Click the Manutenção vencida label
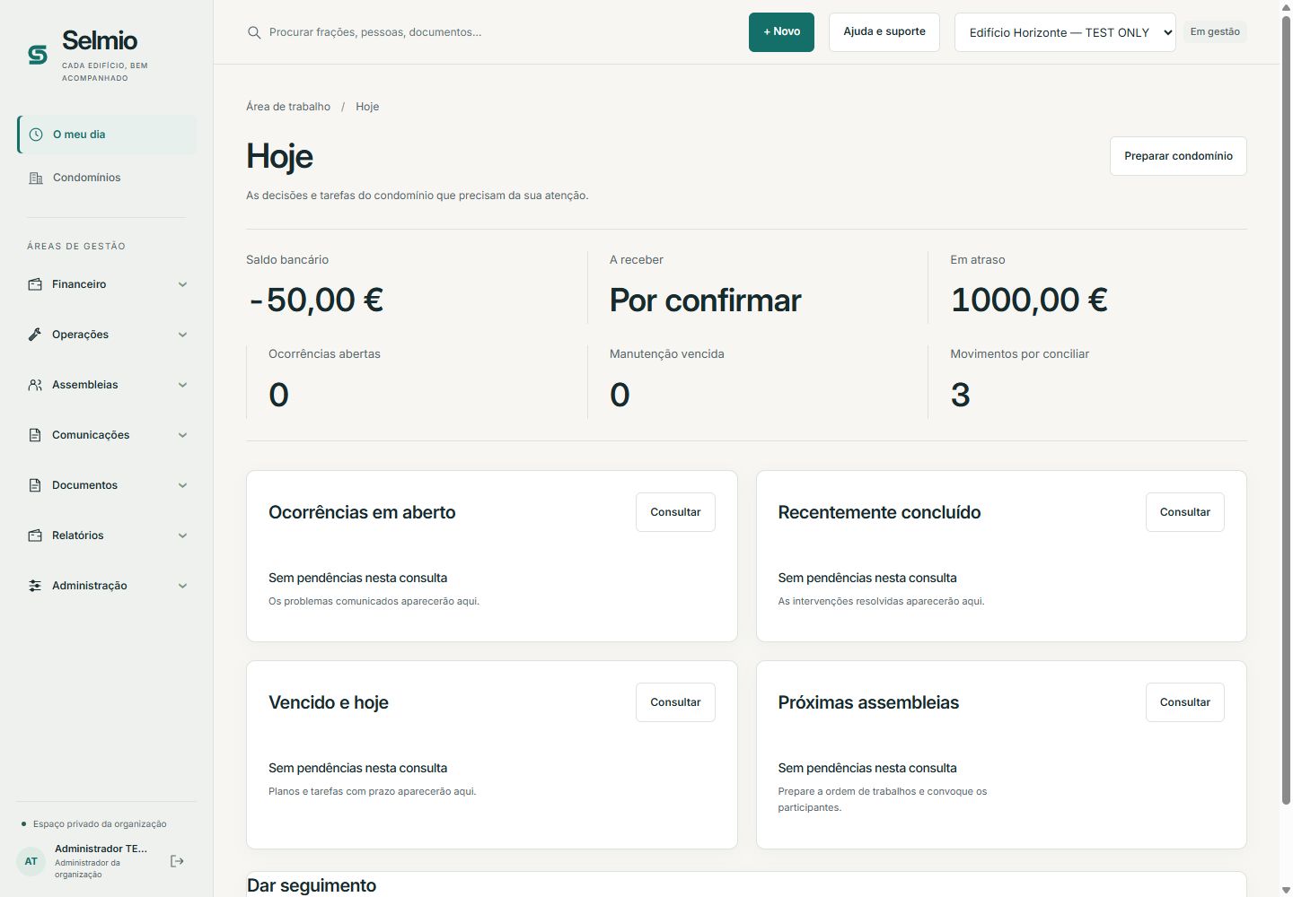Image resolution: width=1293 pixels, height=897 pixels. [x=667, y=354]
